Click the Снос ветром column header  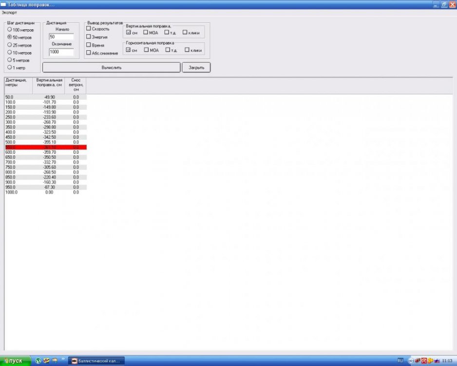pyautogui.click(x=76, y=85)
